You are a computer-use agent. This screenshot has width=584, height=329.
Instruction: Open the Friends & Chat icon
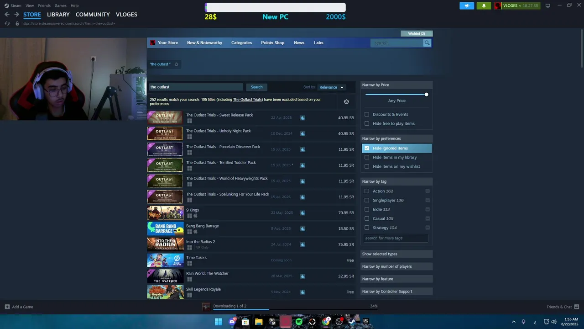click(x=577, y=307)
